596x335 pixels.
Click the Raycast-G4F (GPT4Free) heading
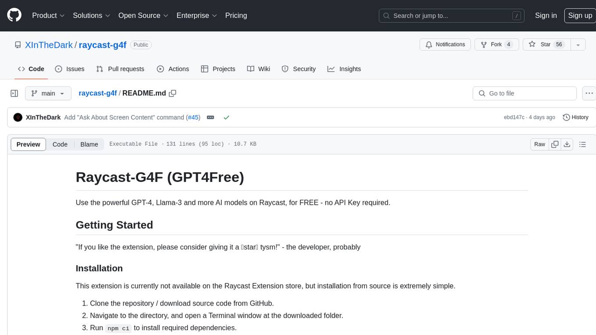pos(160,177)
